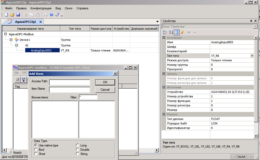Click the Тип тега column header

[75, 29]
